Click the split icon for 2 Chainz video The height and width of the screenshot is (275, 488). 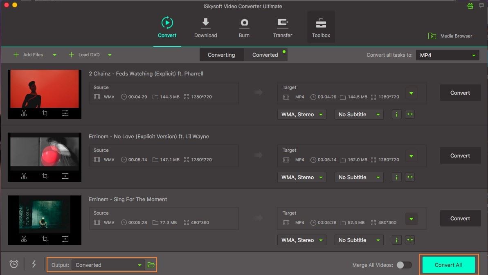[410, 114]
